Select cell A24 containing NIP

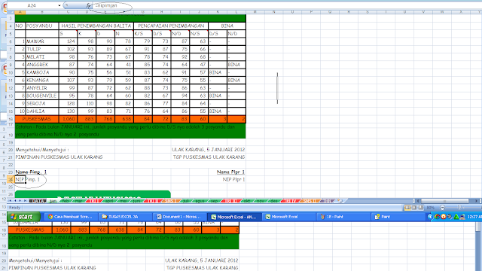(20, 179)
